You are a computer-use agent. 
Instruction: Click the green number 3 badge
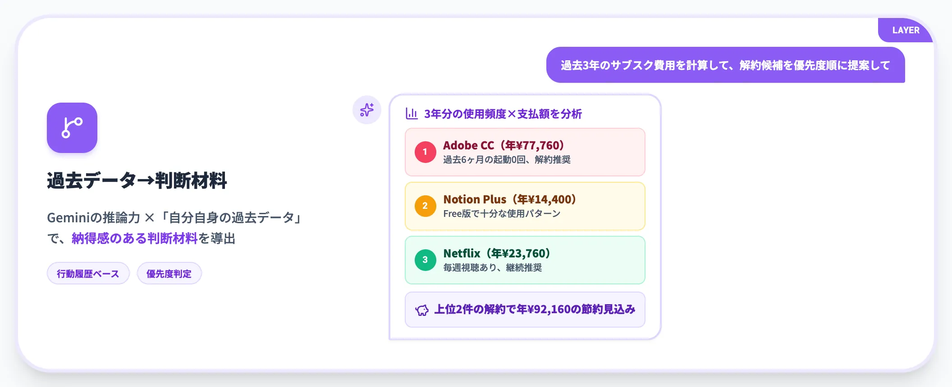425,260
